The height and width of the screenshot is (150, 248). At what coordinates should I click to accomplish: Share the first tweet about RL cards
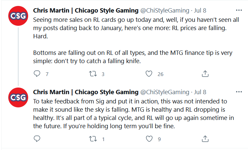click(205, 74)
